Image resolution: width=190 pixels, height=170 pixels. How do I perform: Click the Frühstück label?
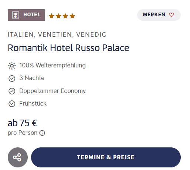pyautogui.click(x=33, y=103)
